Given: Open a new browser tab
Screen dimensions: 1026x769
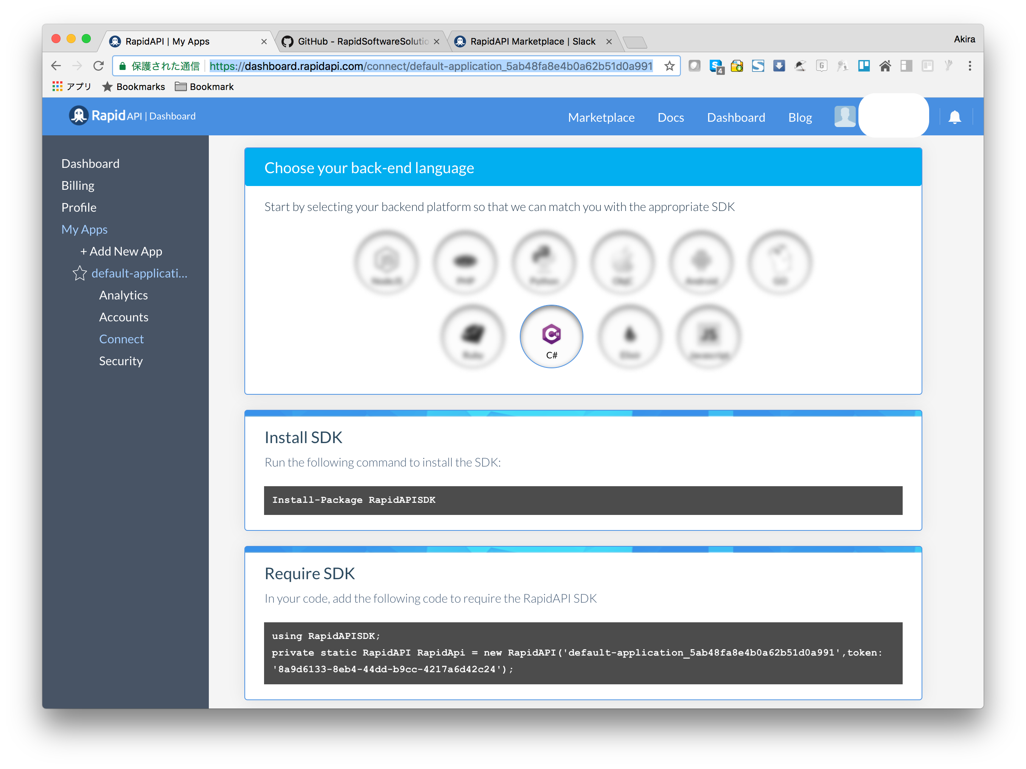Looking at the screenshot, I should point(634,43).
